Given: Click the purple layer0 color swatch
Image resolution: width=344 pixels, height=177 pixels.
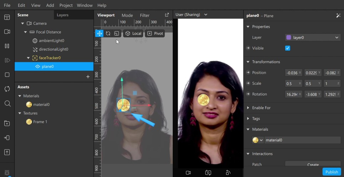Looking at the screenshot, I should (289, 37).
